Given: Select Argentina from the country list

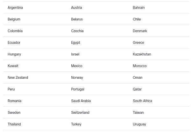Looking at the screenshot, I should (15, 8).
